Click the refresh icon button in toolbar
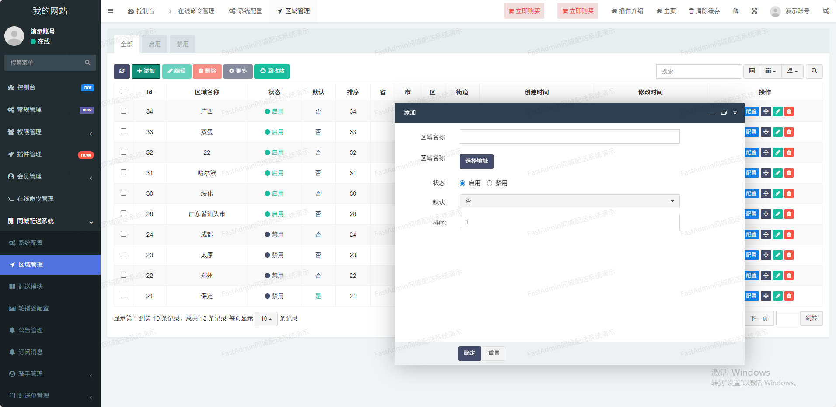 click(122, 71)
